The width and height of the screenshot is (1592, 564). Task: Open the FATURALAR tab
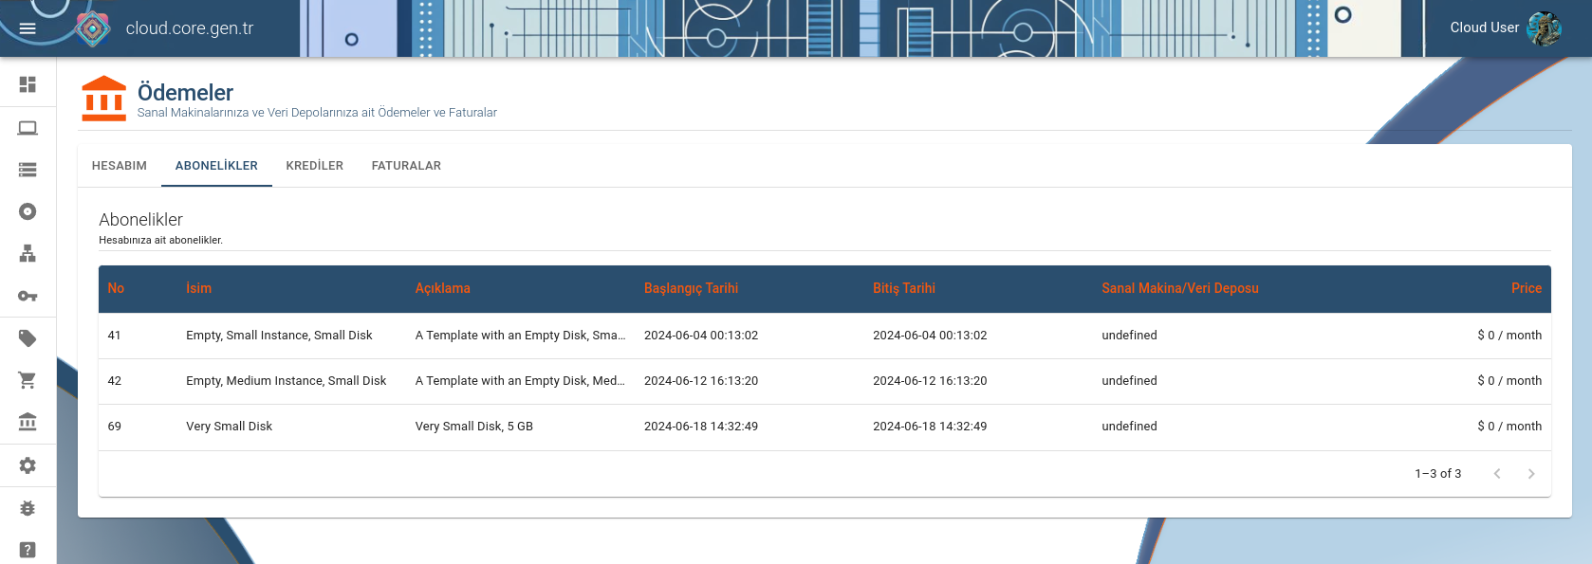[406, 166]
